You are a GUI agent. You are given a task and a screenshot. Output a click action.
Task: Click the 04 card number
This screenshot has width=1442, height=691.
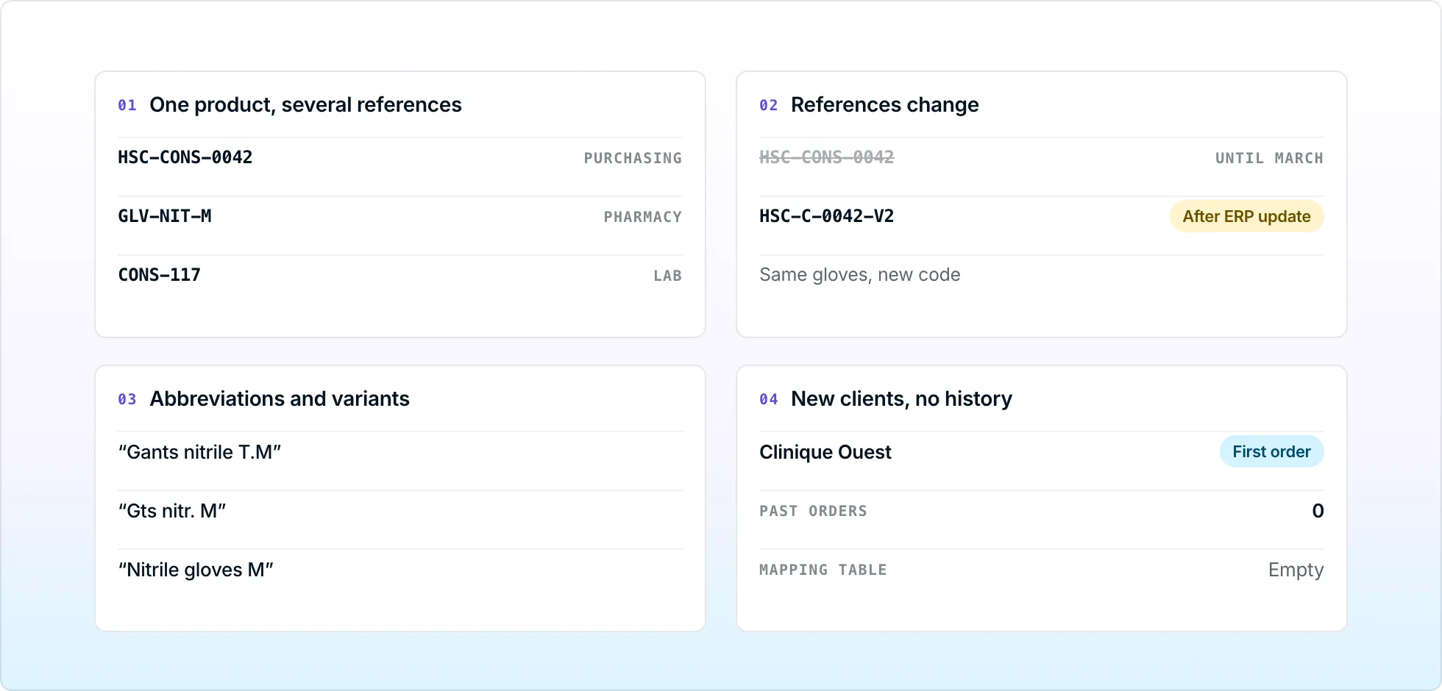click(x=769, y=399)
